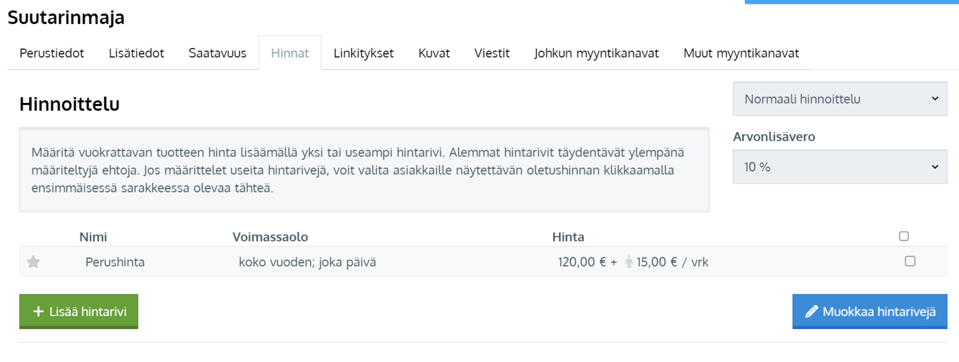The width and height of the screenshot is (959, 362).
Task: Open the Linkitykset tab
Action: click(x=363, y=53)
